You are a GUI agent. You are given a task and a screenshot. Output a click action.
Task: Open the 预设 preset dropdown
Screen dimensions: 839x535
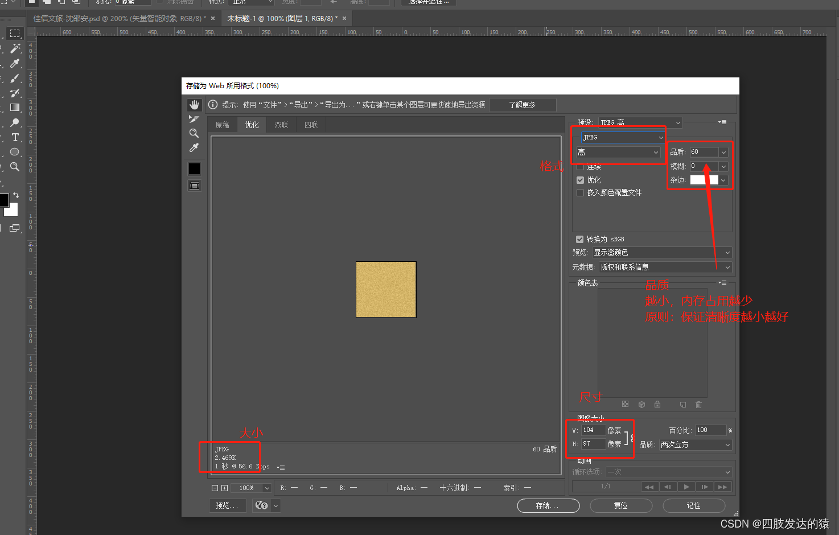coord(640,122)
